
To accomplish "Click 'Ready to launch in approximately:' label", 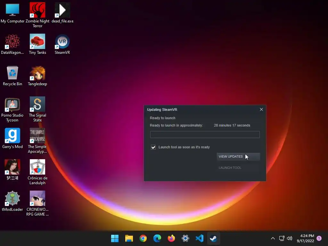I will [176, 125].
